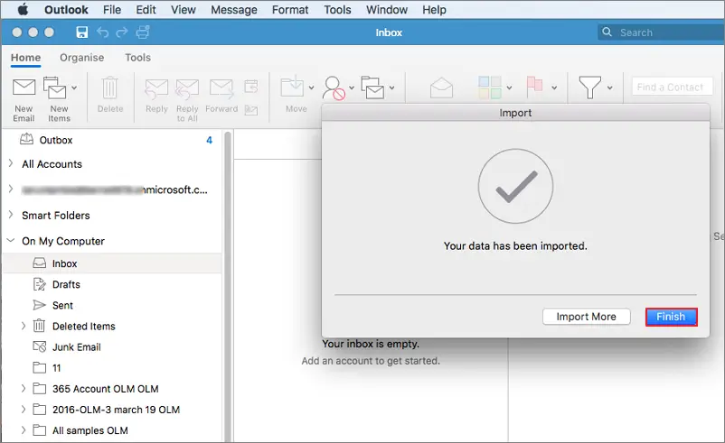
Task: Open the Outlook application menu
Action: [66, 10]
